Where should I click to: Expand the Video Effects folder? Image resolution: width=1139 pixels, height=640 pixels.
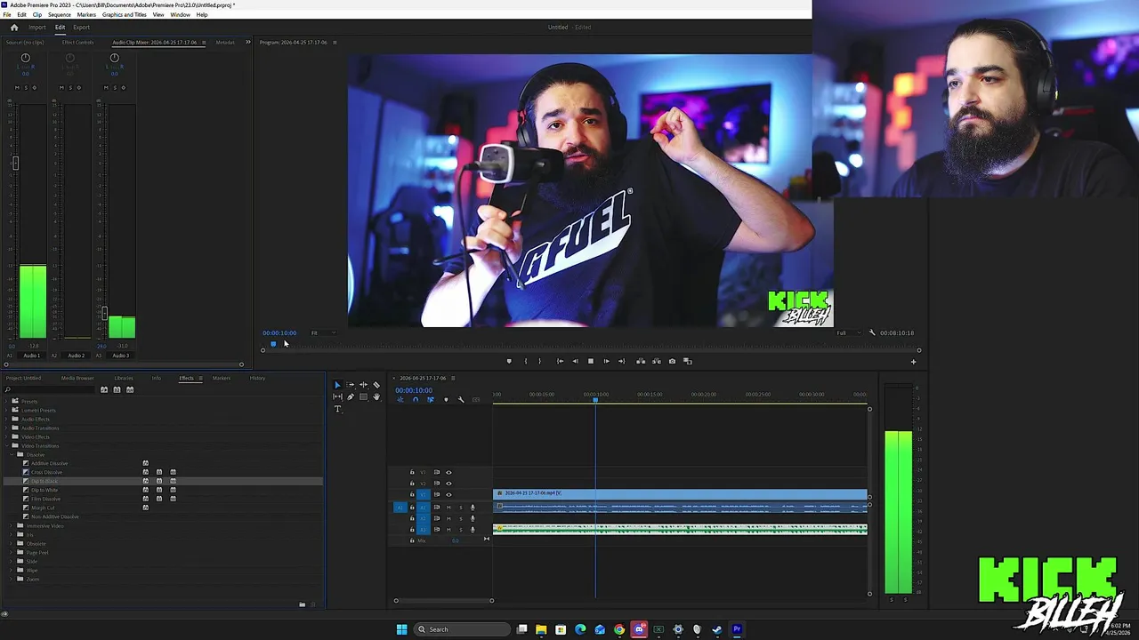click(x=7, y=437)
